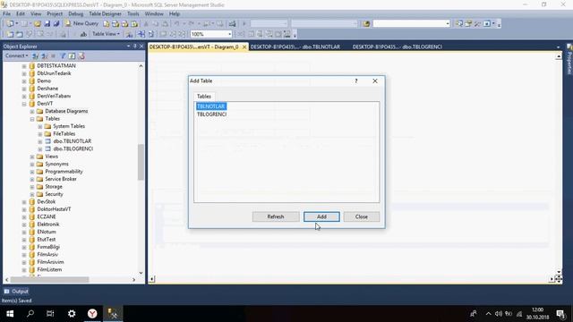Expand the dbo.TBLOGRENCI table node
This screenshot has height=322, width=573.
(x=40, y=149)
